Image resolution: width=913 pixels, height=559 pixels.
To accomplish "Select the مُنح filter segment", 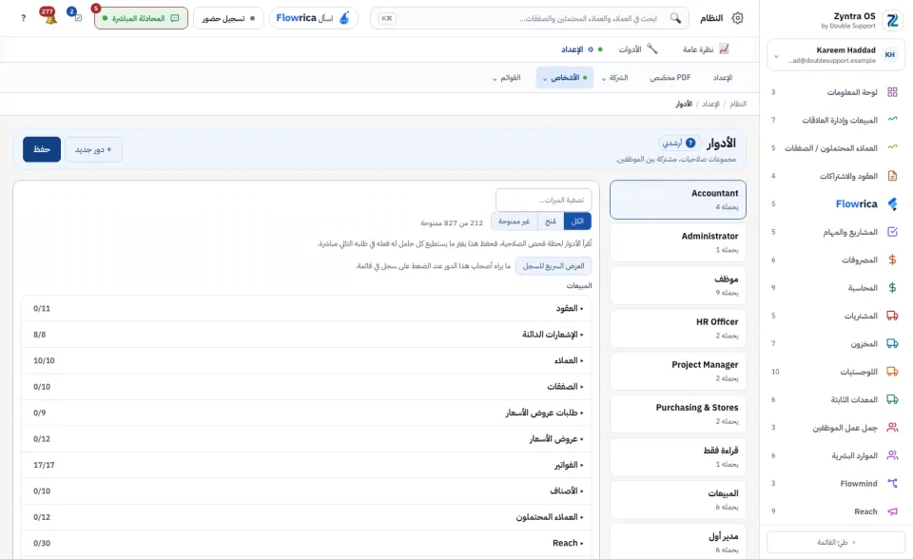I will (551, 222).
